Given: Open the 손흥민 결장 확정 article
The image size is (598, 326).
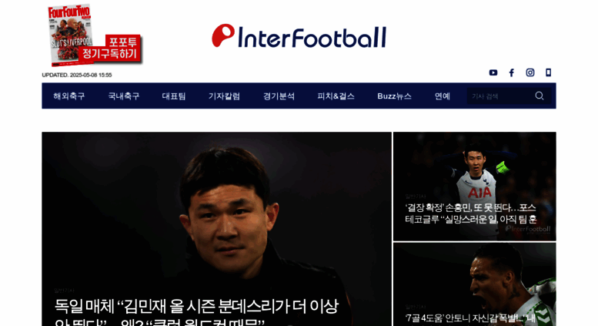Looking at the screenshot, I should 471,213.
